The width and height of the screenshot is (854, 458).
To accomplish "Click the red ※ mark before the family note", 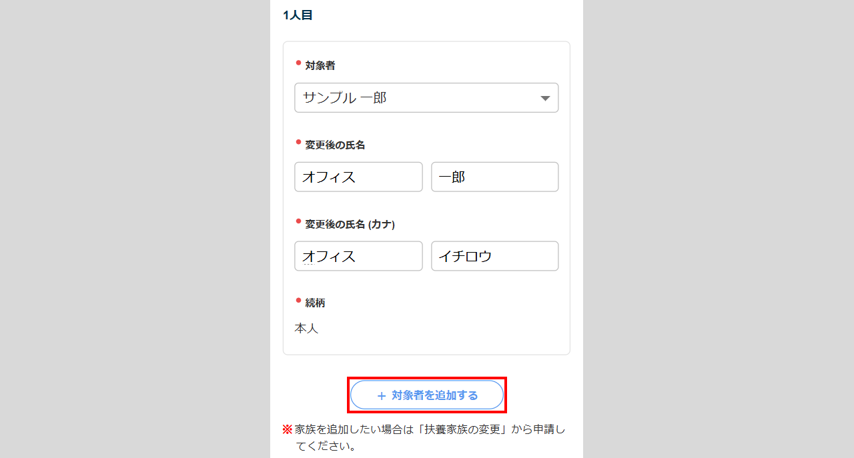I will click(x=288, y=429).
